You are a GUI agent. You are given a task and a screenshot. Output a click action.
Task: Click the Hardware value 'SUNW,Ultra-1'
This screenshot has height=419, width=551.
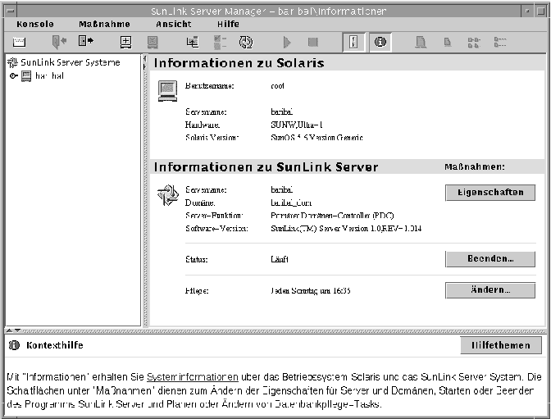297,125
